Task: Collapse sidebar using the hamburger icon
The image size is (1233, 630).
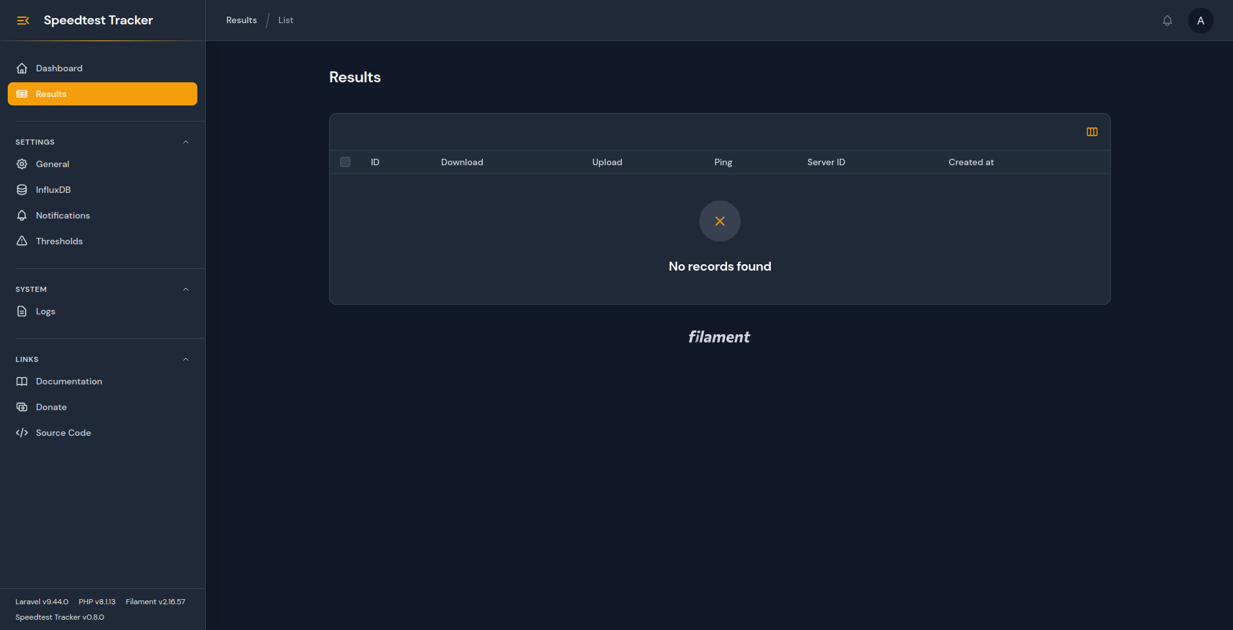Action: [23, 21]
